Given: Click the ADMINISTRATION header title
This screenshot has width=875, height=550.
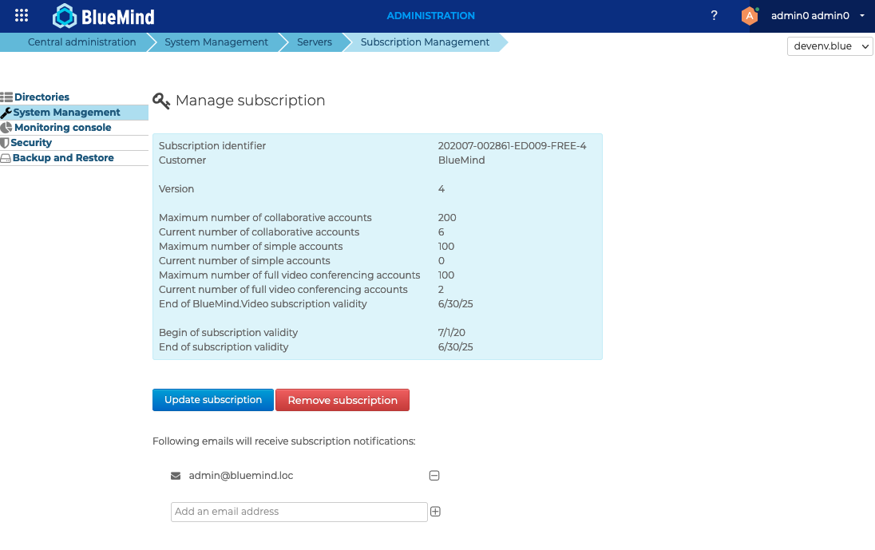Looking at the screenshot, I should tap(431, 16).
